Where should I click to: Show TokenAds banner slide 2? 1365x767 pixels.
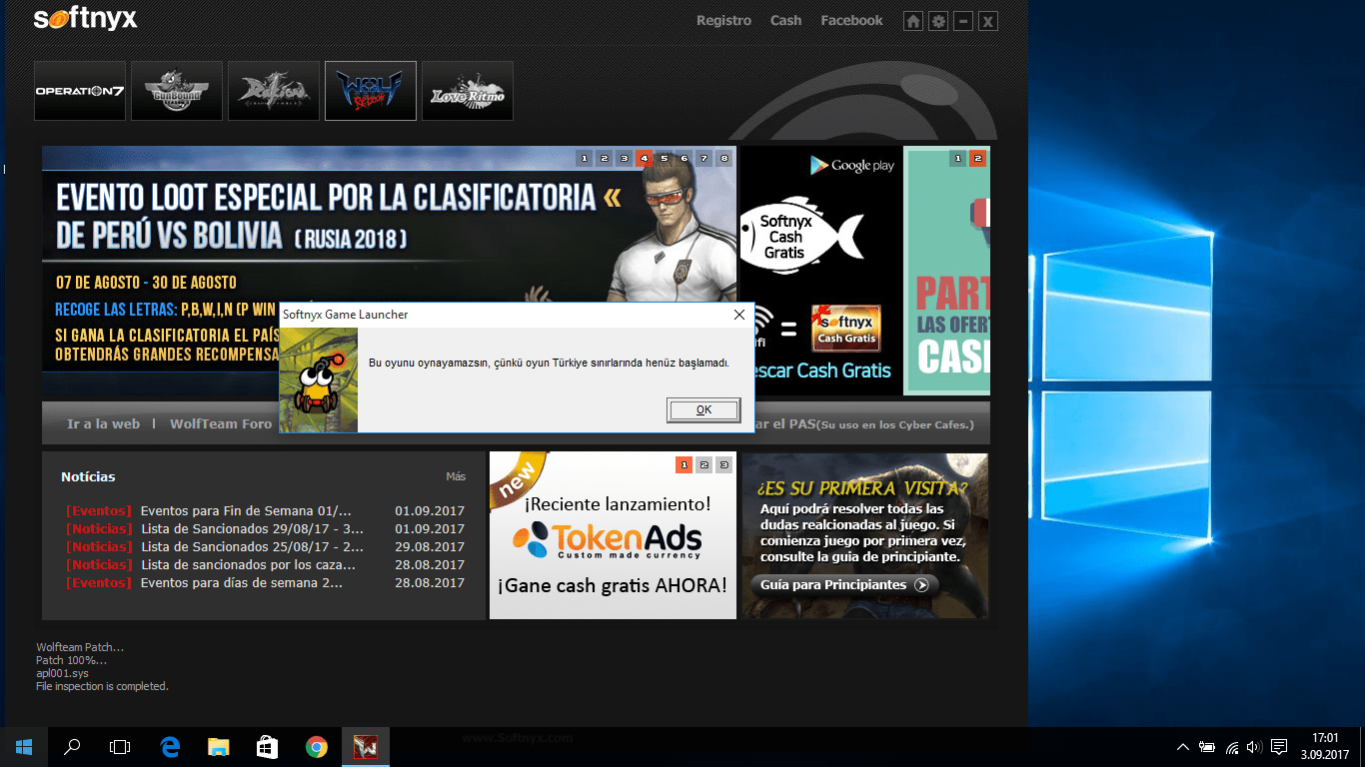pyautogui.click(x=703, y=464)
